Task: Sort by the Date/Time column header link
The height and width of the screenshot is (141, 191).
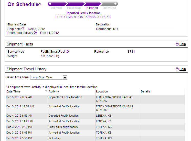Action: click(x=13, y=91)
